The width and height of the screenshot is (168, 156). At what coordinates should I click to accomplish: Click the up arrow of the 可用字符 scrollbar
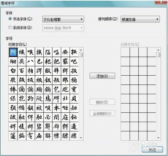tap(81, 50)
